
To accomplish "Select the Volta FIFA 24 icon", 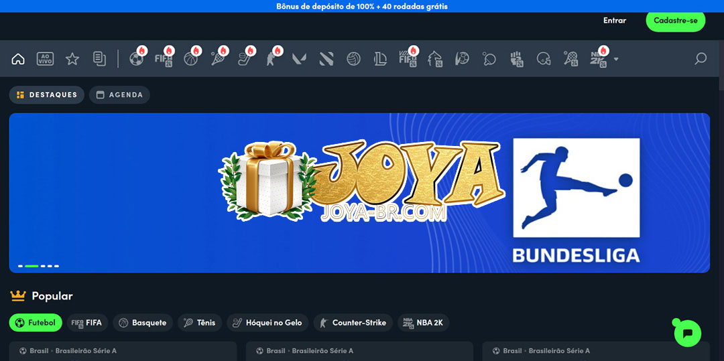I will (408, 59).
